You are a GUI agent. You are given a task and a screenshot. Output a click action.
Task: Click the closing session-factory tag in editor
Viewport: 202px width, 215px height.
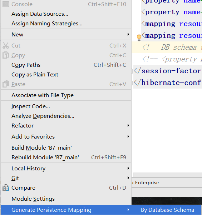click(x=168, y=71)
